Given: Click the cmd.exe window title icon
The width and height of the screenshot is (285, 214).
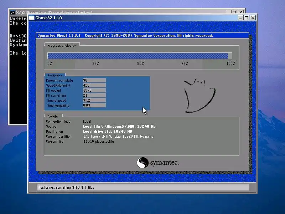Looking at the screenshot, I should (12, 12).
